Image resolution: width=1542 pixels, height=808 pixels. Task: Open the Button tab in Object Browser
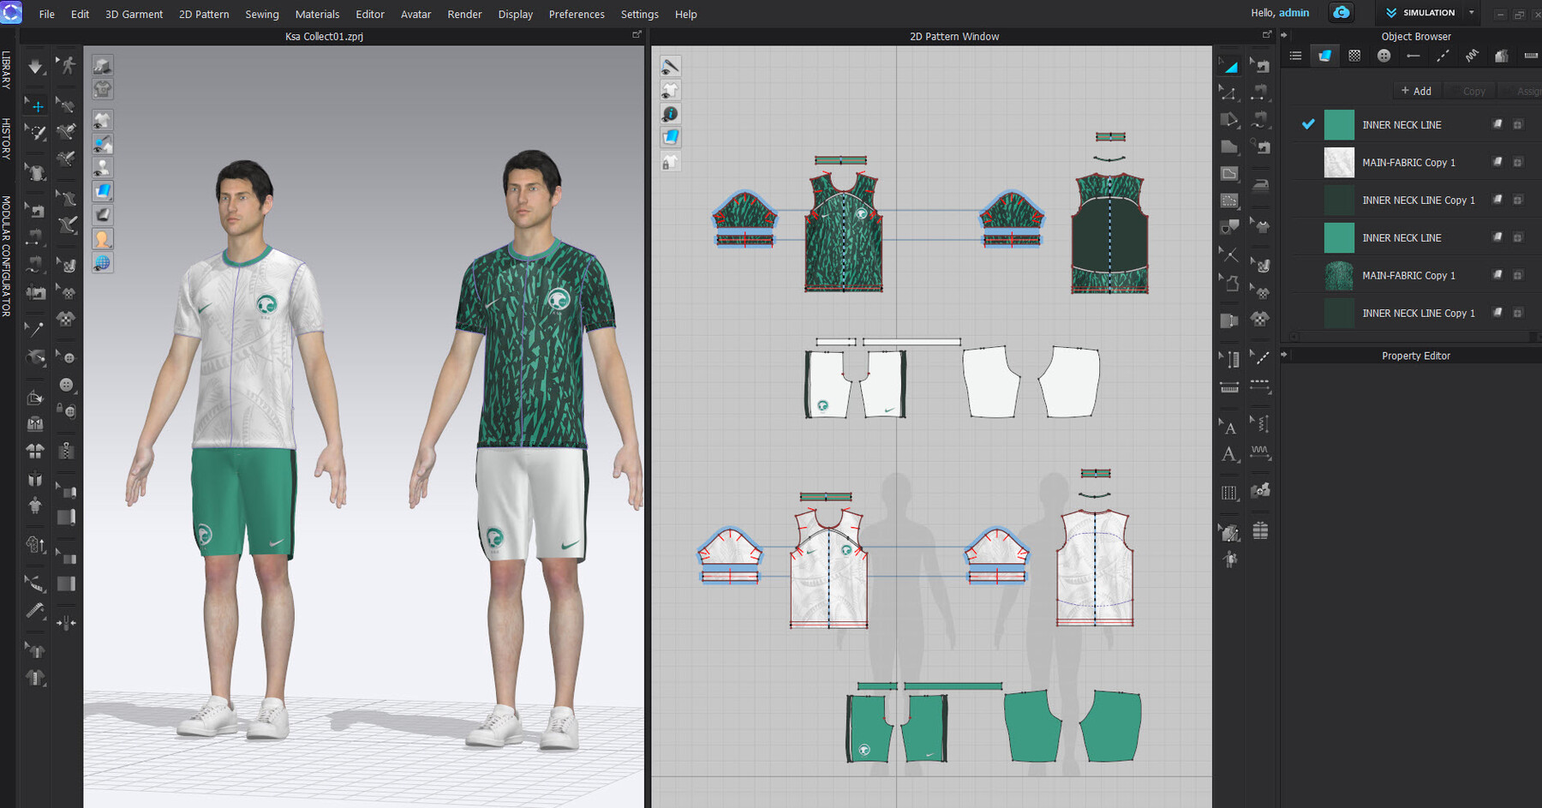[x=1384, y=56]
